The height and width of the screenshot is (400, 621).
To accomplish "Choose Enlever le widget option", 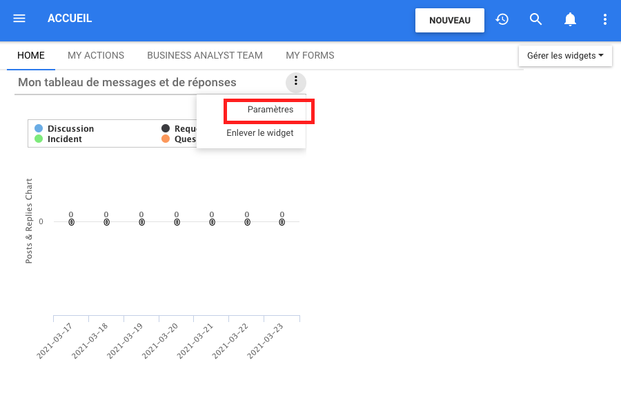I will 259,133.
